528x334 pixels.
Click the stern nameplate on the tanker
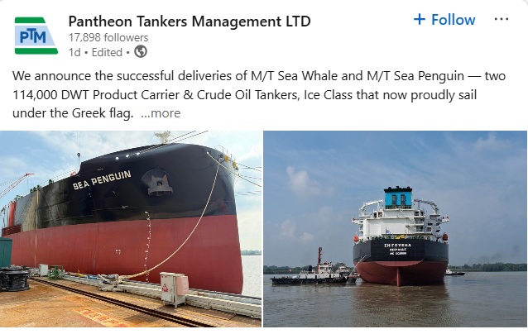[398, 249]
